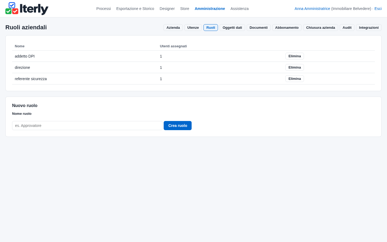The width and height of the screenshot is (387, 242).
Task: Open the Designer section
Action: (x=167, y=9)
